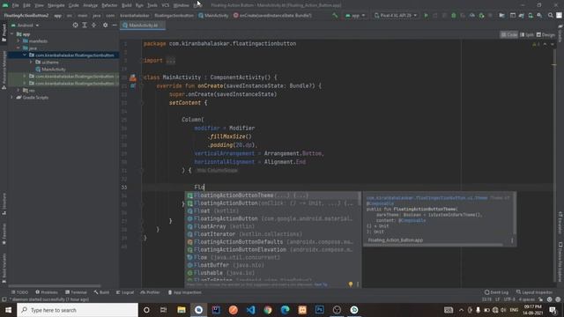Open the Build menu
Image resolution: width=564 pixels, height=317 pixels.
127,5
